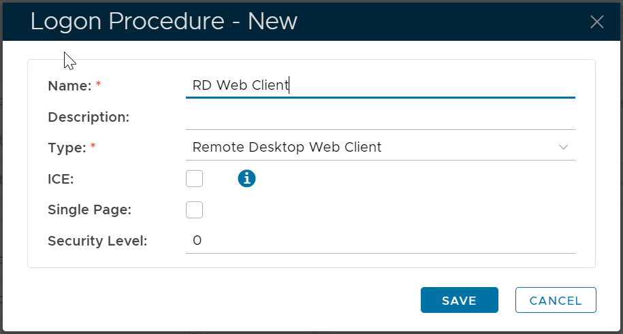Click the Description field label
Screen dimensions: 623x334
click(x=89, y=117)
